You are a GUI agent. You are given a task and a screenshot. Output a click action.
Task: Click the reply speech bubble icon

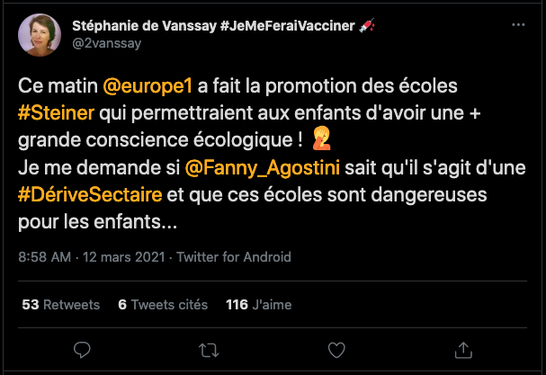click(x=81, y=349)
